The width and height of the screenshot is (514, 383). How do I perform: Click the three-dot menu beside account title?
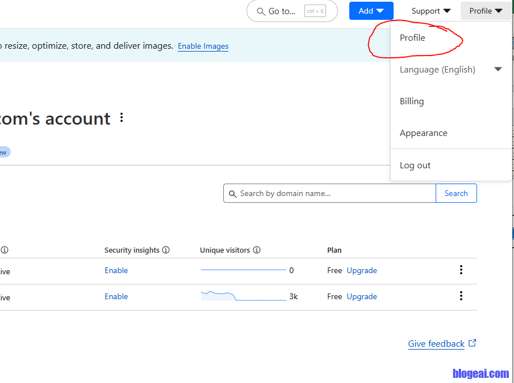point(121,118)
